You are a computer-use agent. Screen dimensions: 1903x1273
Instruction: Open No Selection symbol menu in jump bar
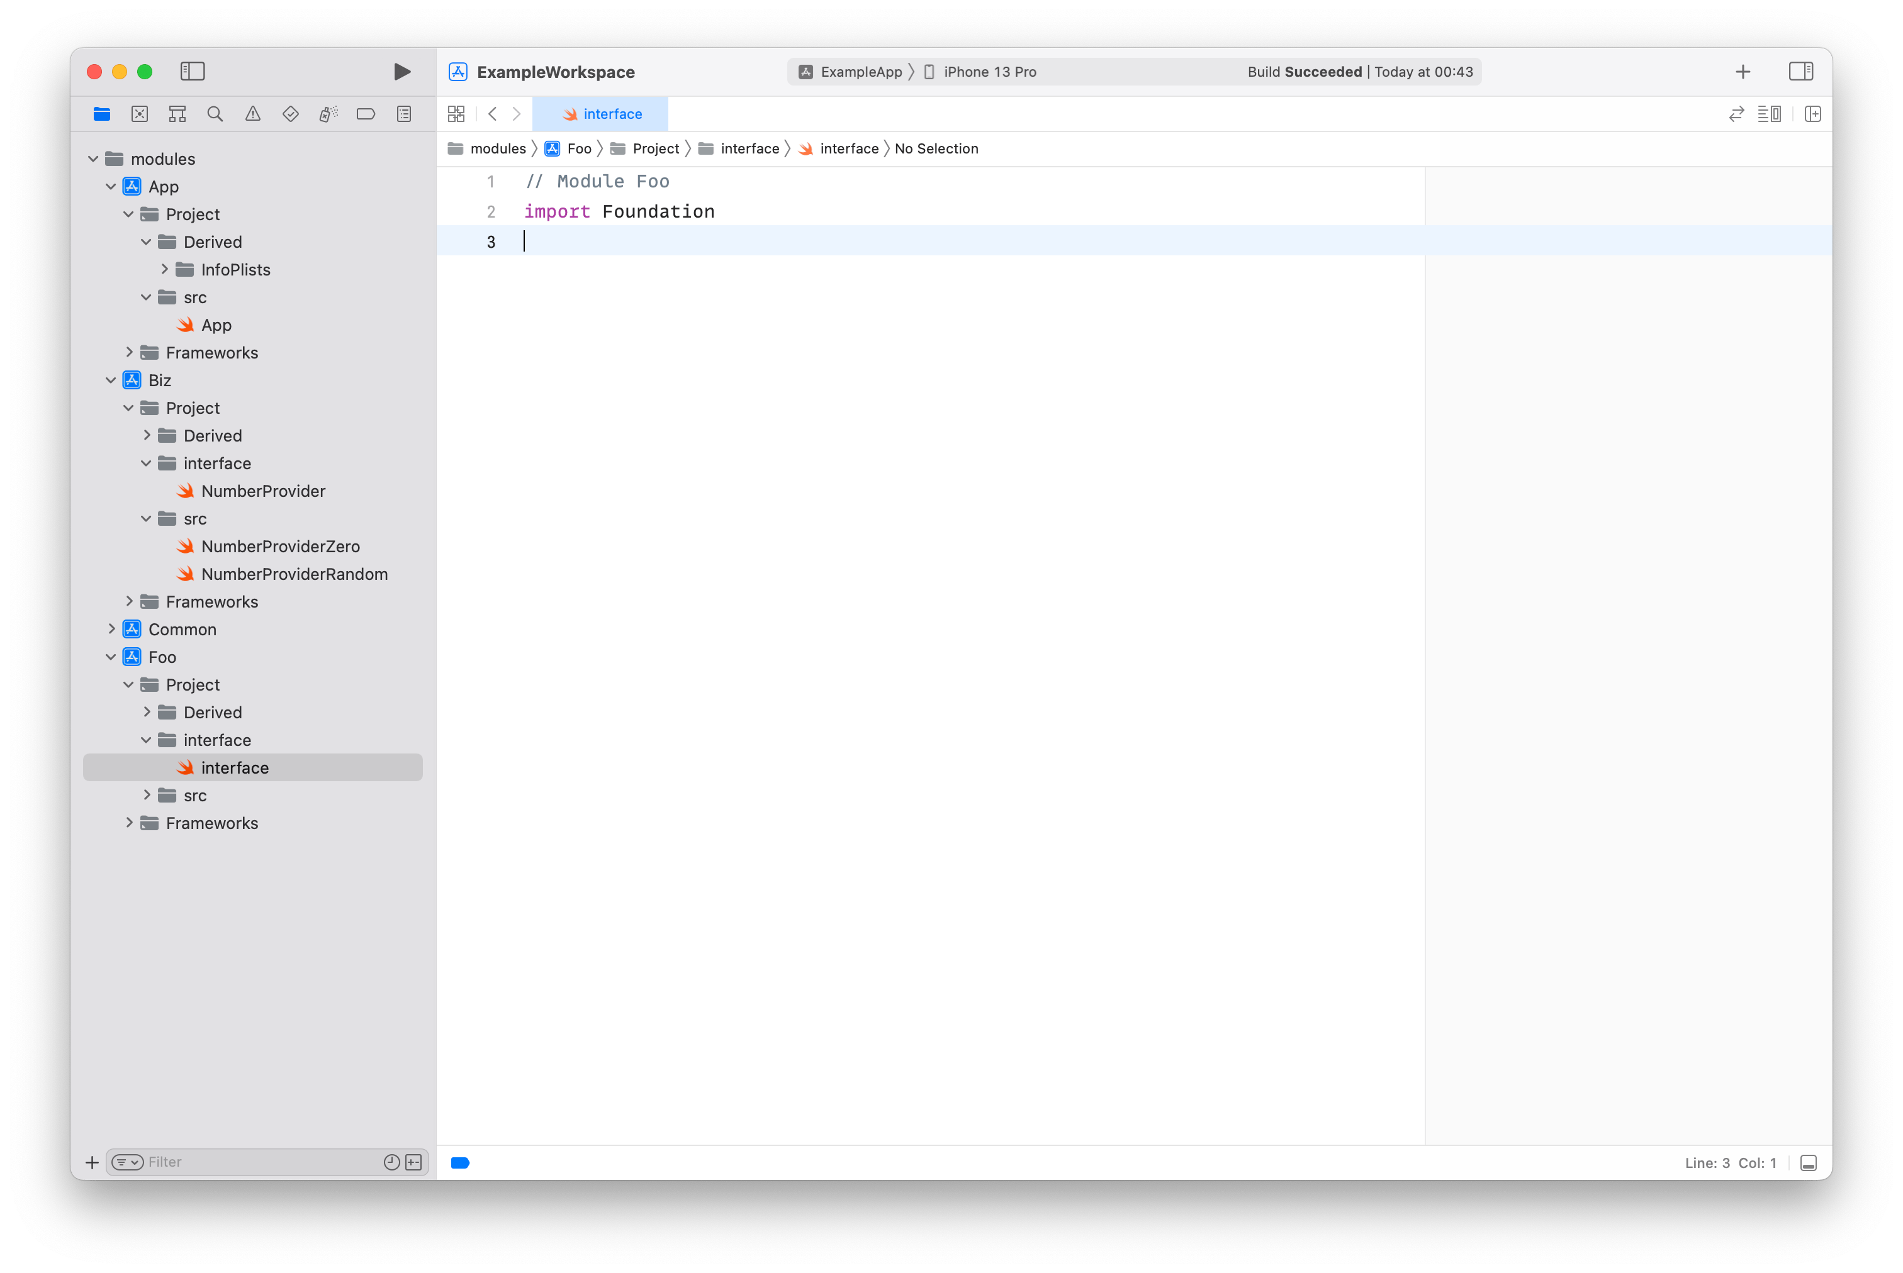click(x=936, y=148)
